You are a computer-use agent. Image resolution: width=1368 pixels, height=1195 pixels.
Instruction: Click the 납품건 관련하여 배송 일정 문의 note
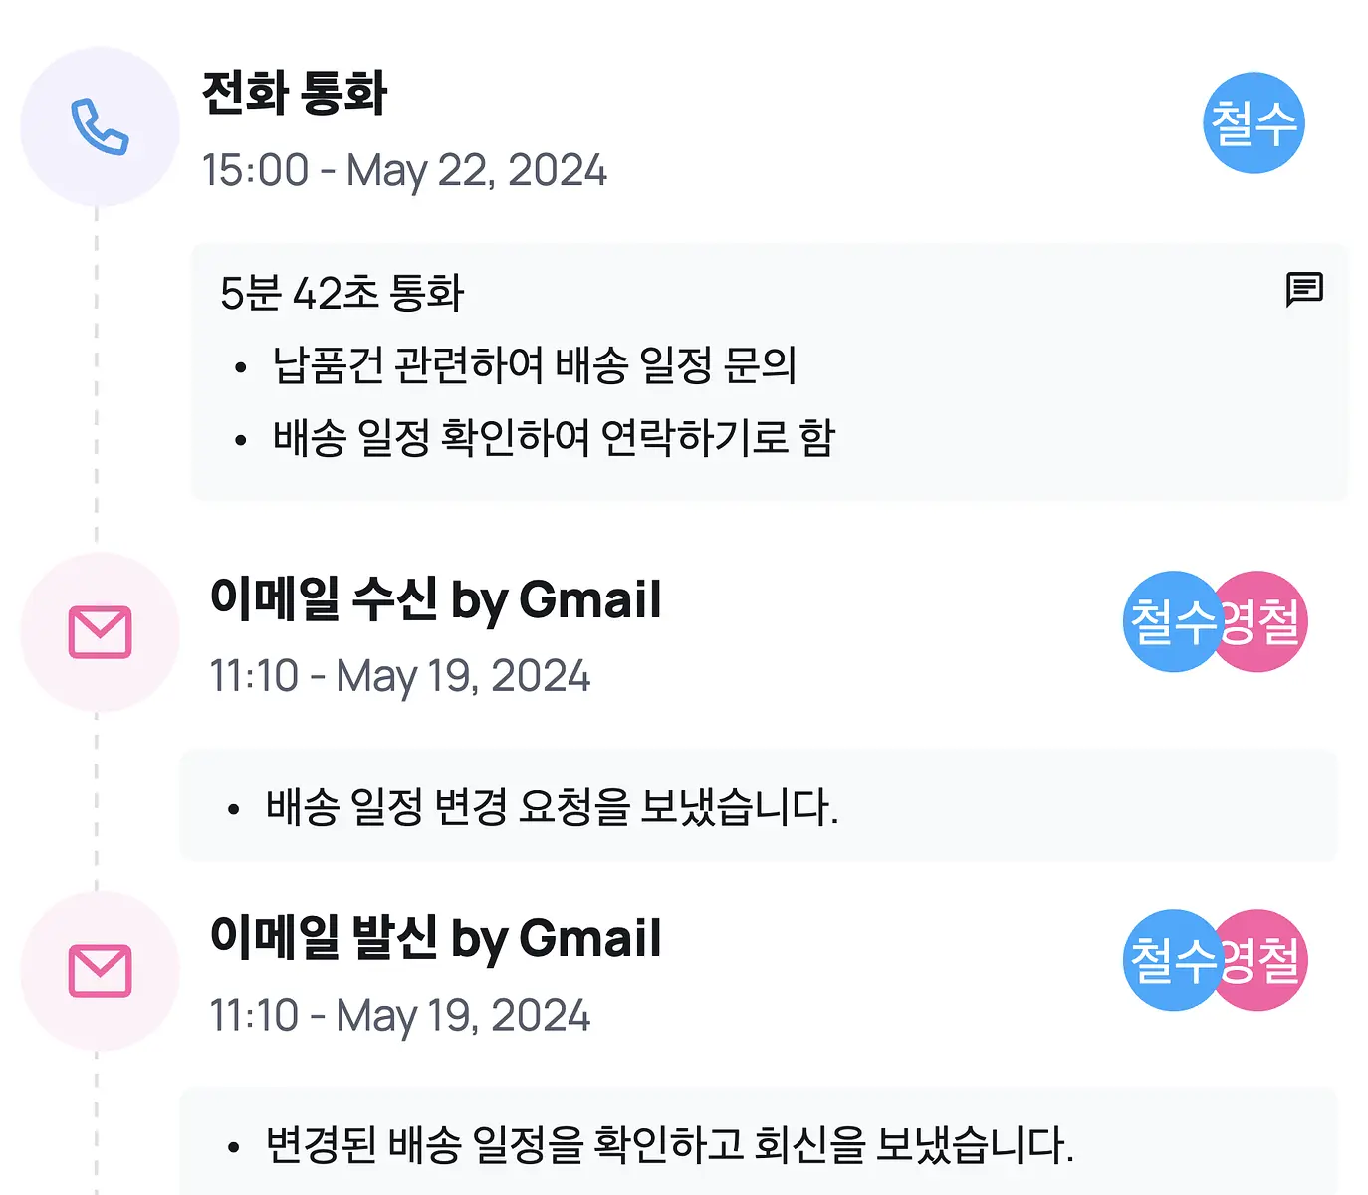tap(535, 364)
